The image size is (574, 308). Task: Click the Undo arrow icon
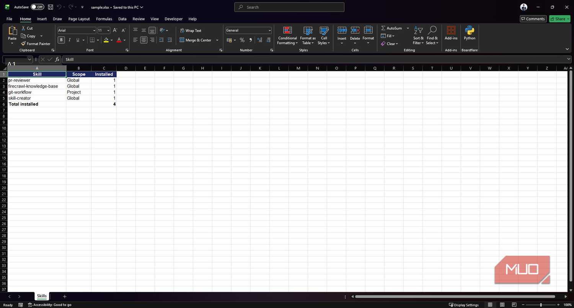(59, 7)
